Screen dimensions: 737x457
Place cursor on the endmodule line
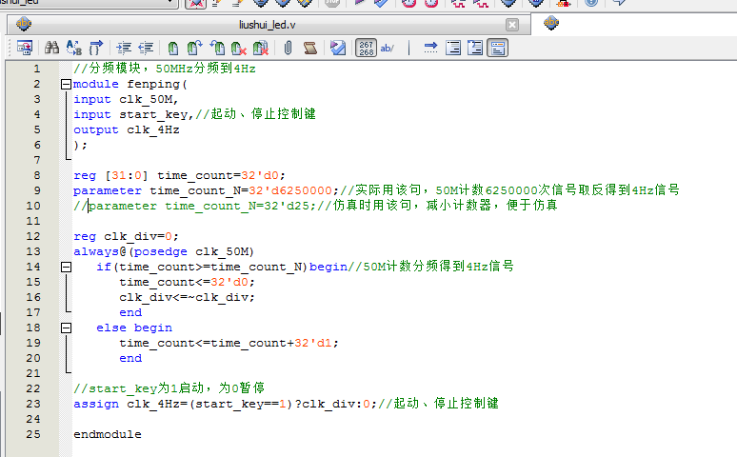[107, 434]
